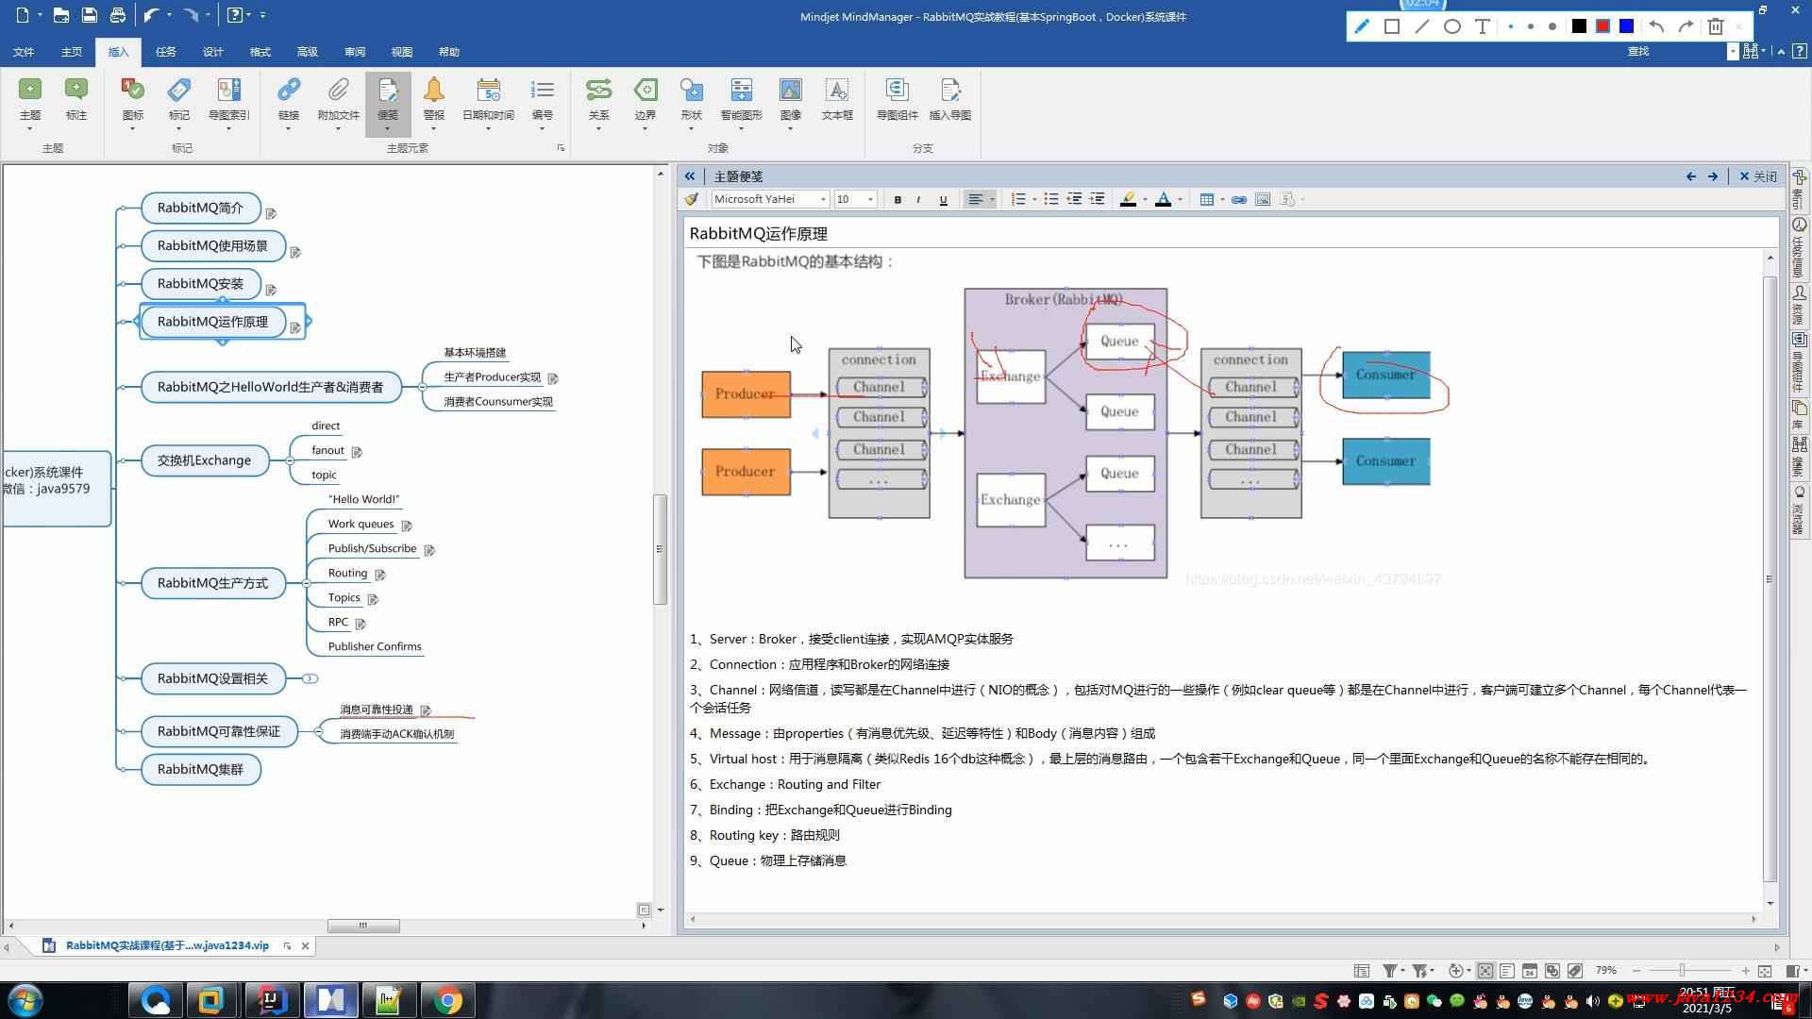This screenshot has height=1019, width=1812.
Task: Toggle underline in notes toolbar
Action: pyautogui.click(x=943, y=199)
